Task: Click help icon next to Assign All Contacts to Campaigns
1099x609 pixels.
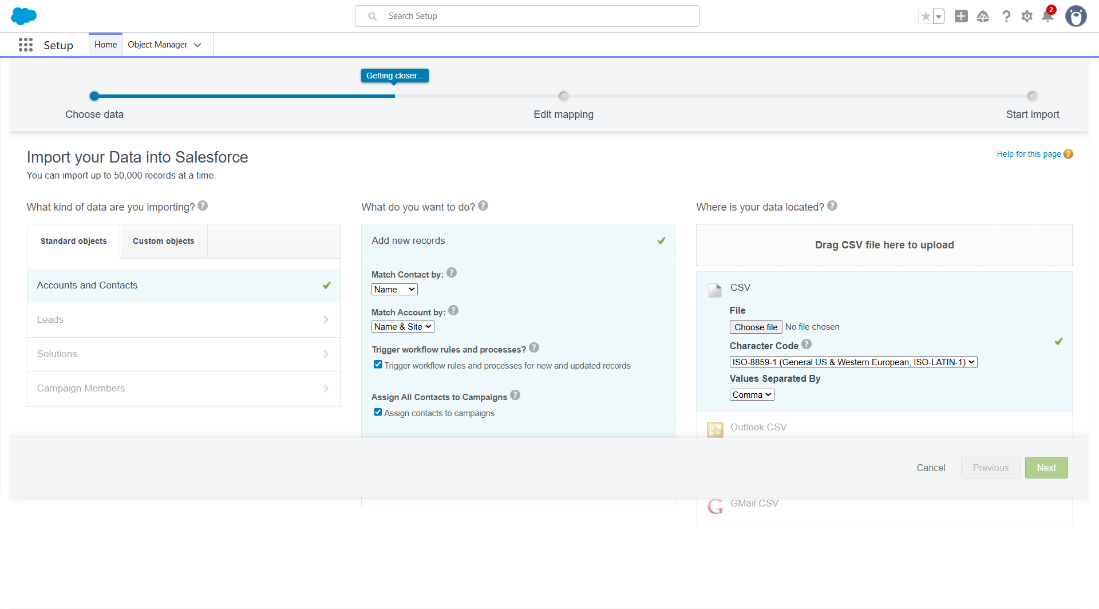Action: pyautogui.click(x=515, y=395)
